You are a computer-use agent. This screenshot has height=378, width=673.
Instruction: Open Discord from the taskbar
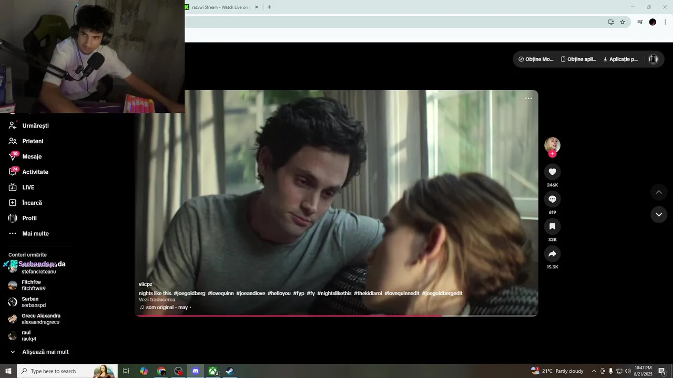coord(196,371)
